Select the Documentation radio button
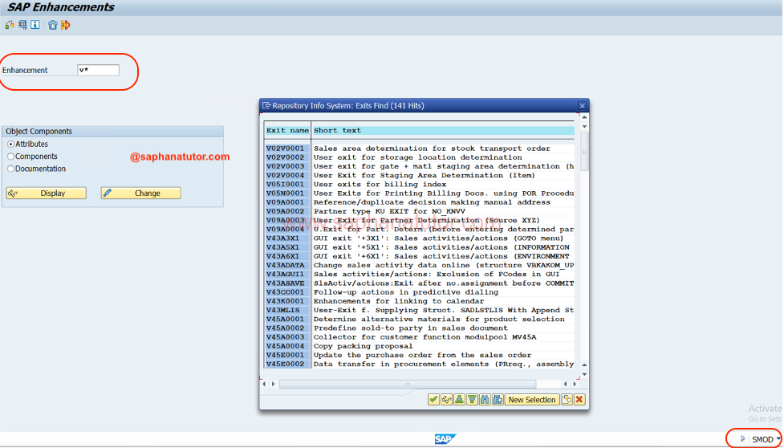Viewport: 784px width, 448px height. (11, 169)
